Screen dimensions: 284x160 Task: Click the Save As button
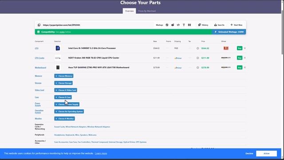click(x=219, y=25)
